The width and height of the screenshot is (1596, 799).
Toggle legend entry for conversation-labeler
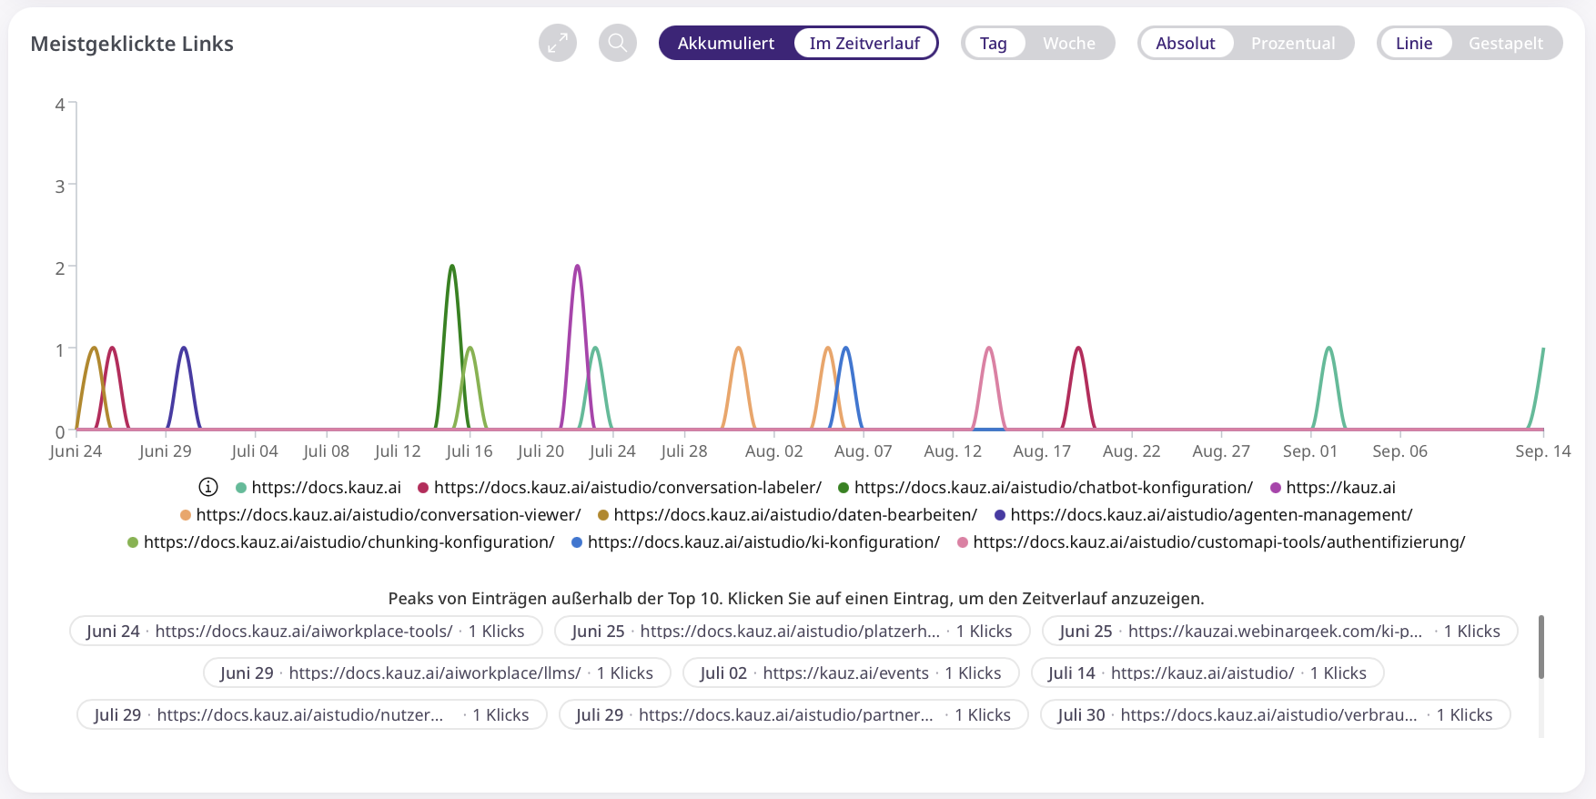tap(619, 488)
